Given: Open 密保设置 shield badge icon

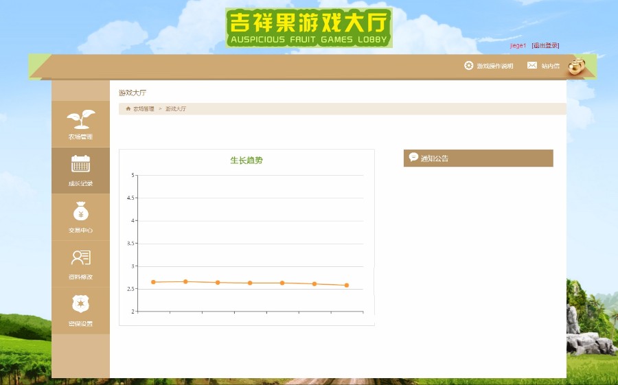Looking at the screenshot, I should pyautogui.click(x=81, y=304).
